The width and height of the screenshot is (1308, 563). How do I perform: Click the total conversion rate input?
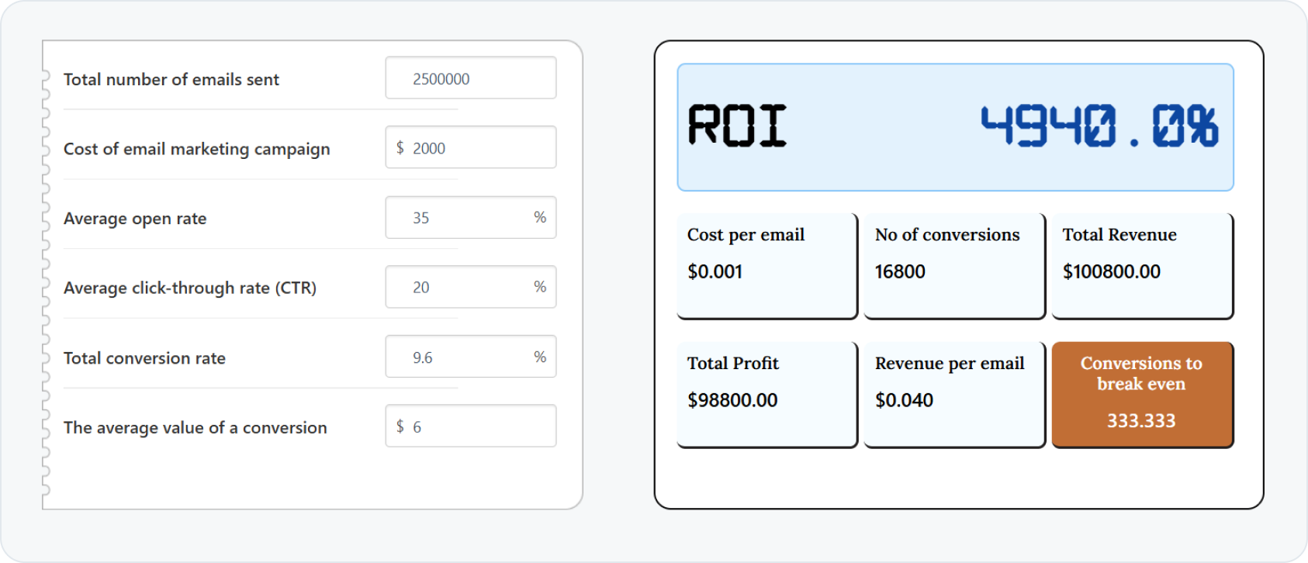[465, 357]
